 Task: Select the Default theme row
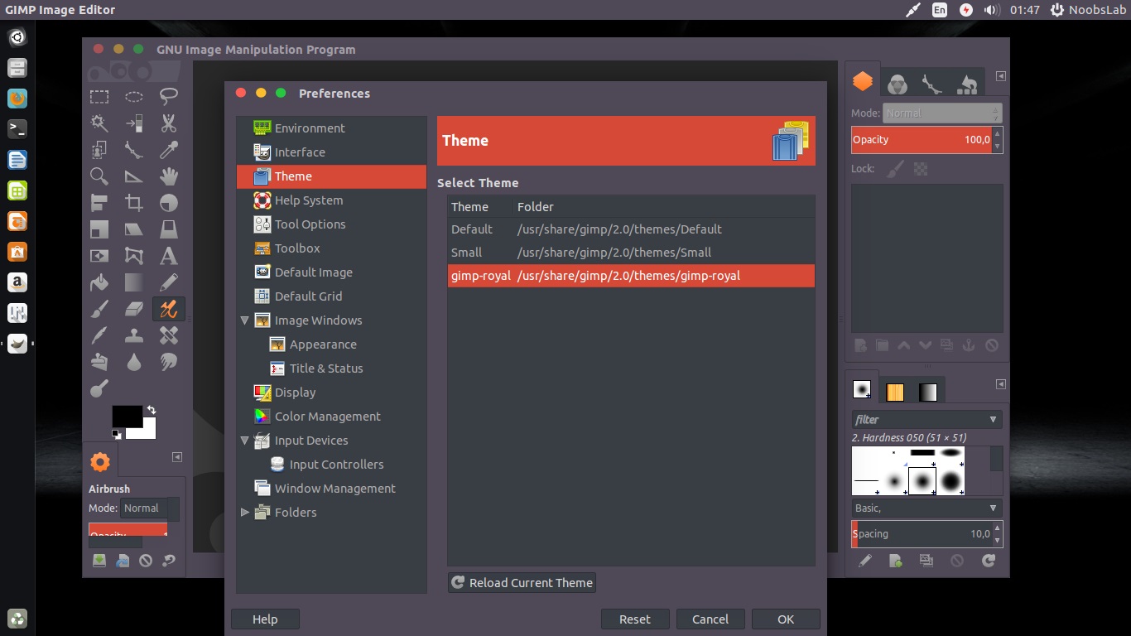click(x=631, y=229)
